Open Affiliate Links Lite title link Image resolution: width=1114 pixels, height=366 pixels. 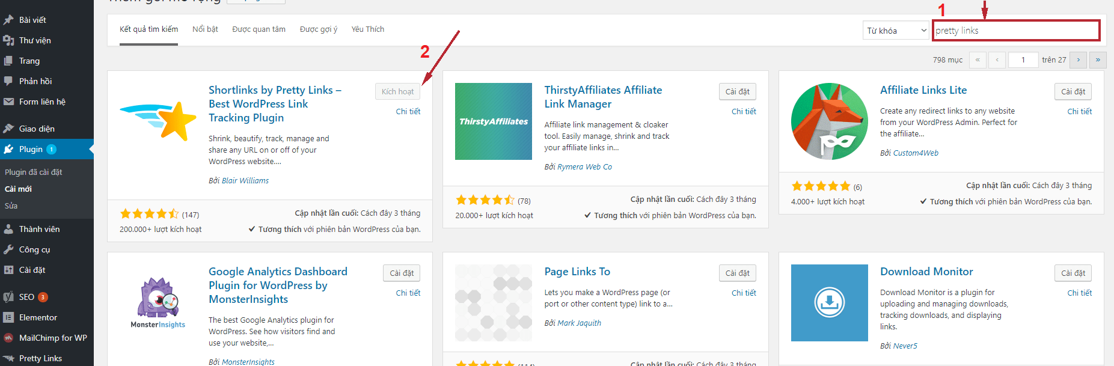click(x=923, y=90)
